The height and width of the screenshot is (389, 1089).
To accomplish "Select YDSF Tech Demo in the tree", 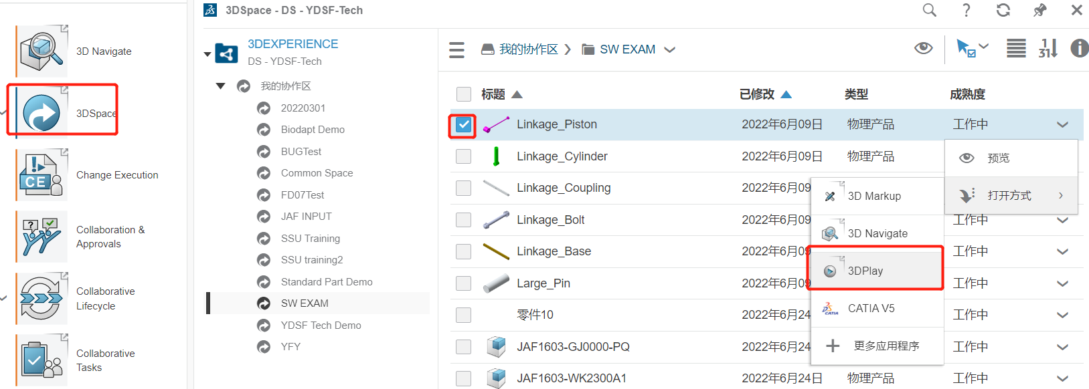I will click(321, 326).
